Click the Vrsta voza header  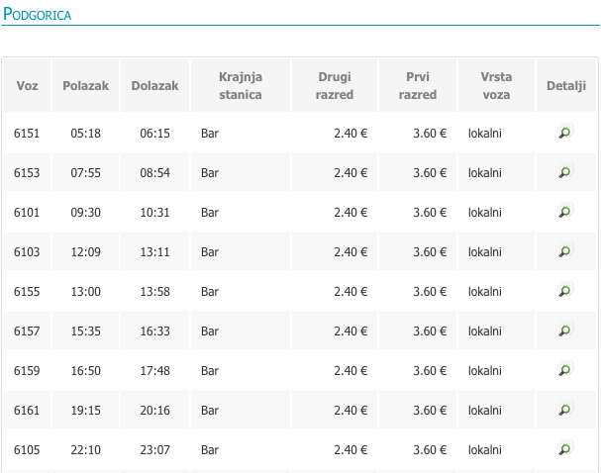(496, 85)
